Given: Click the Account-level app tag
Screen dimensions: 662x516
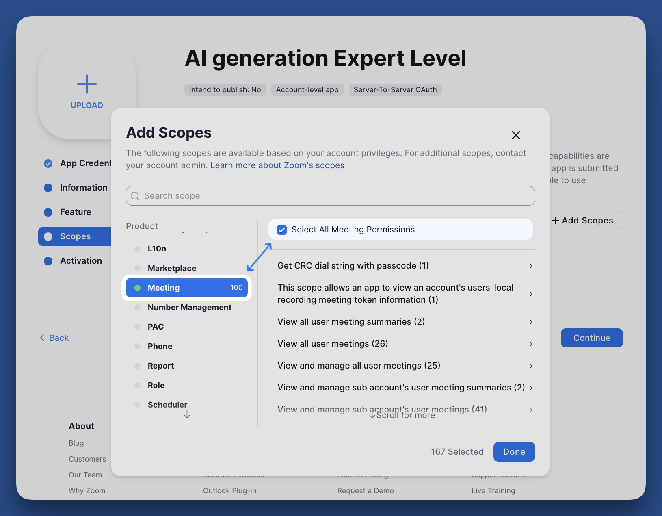Looking at the screenshot, I should [x=307, y=90].
